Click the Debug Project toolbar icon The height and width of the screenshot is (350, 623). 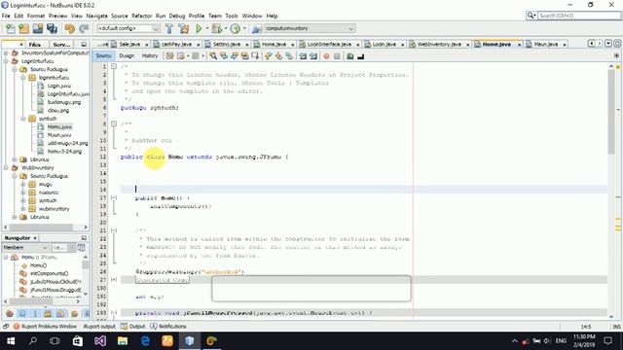(x=217, y=28)
